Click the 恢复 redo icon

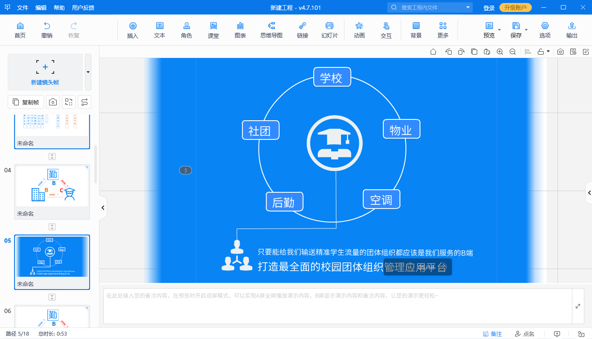[x=74, y=30]
